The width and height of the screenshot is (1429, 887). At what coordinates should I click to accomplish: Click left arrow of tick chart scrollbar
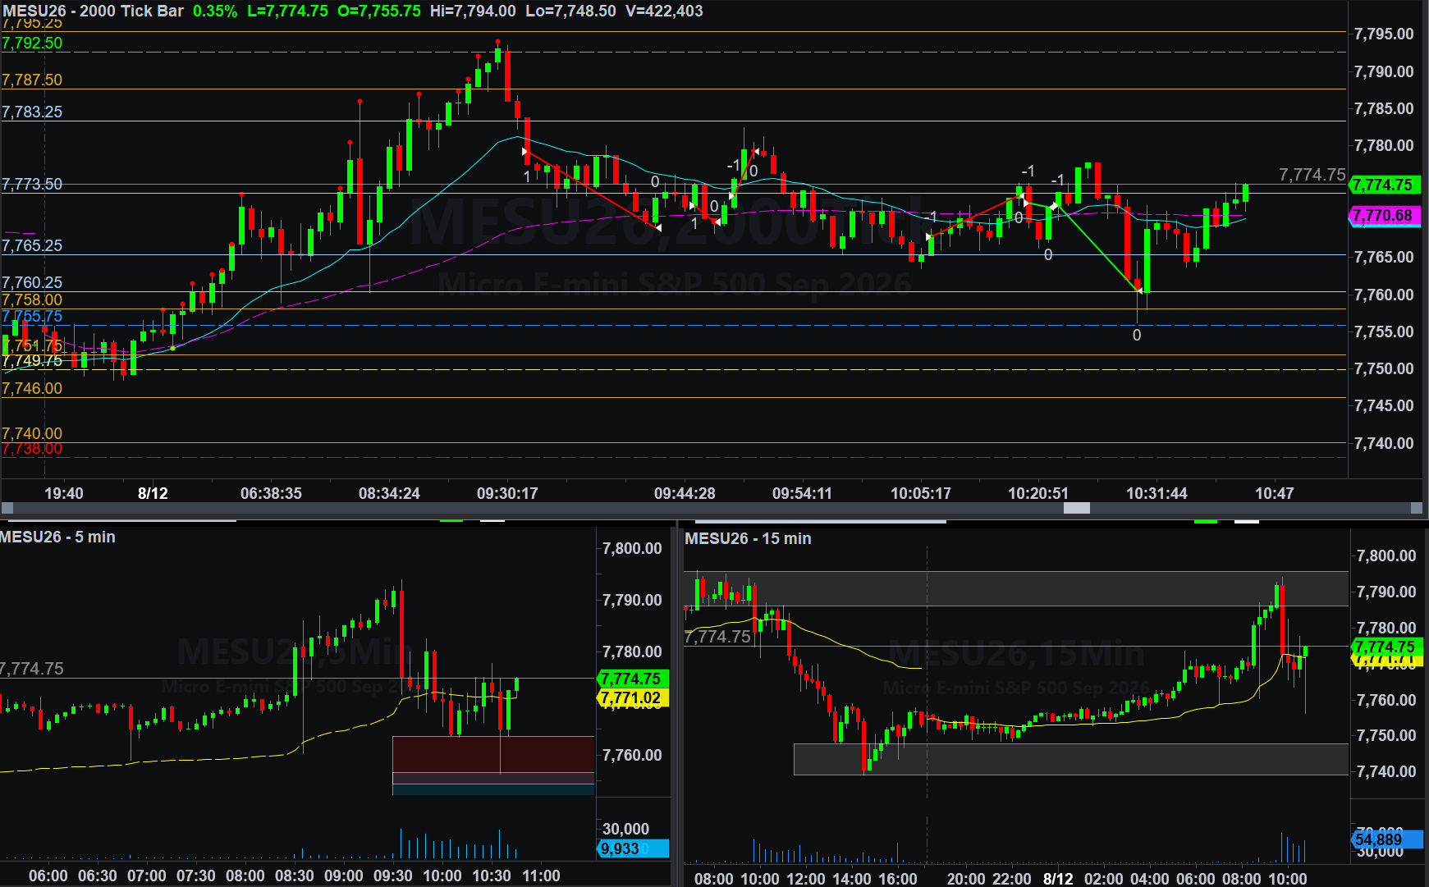coord(7,508)
